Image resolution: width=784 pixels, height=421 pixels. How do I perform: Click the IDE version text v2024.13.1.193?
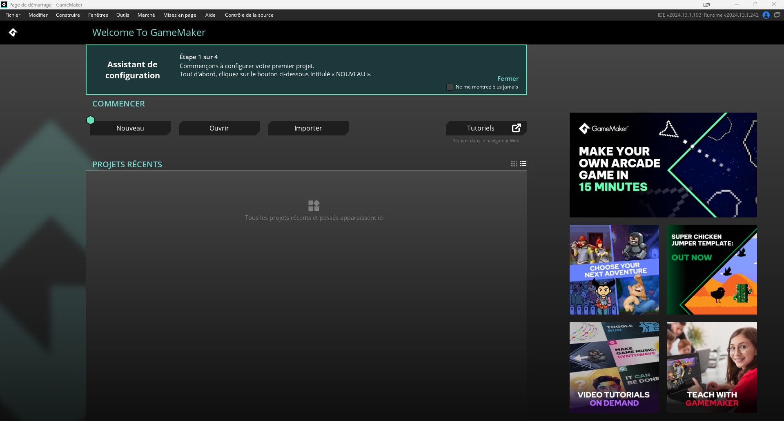point(679,15)
